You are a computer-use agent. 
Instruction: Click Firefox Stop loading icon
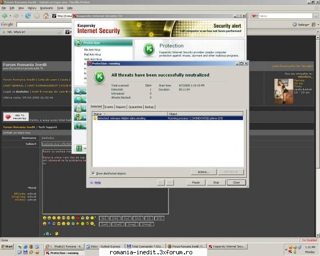(x=37, y=16)
